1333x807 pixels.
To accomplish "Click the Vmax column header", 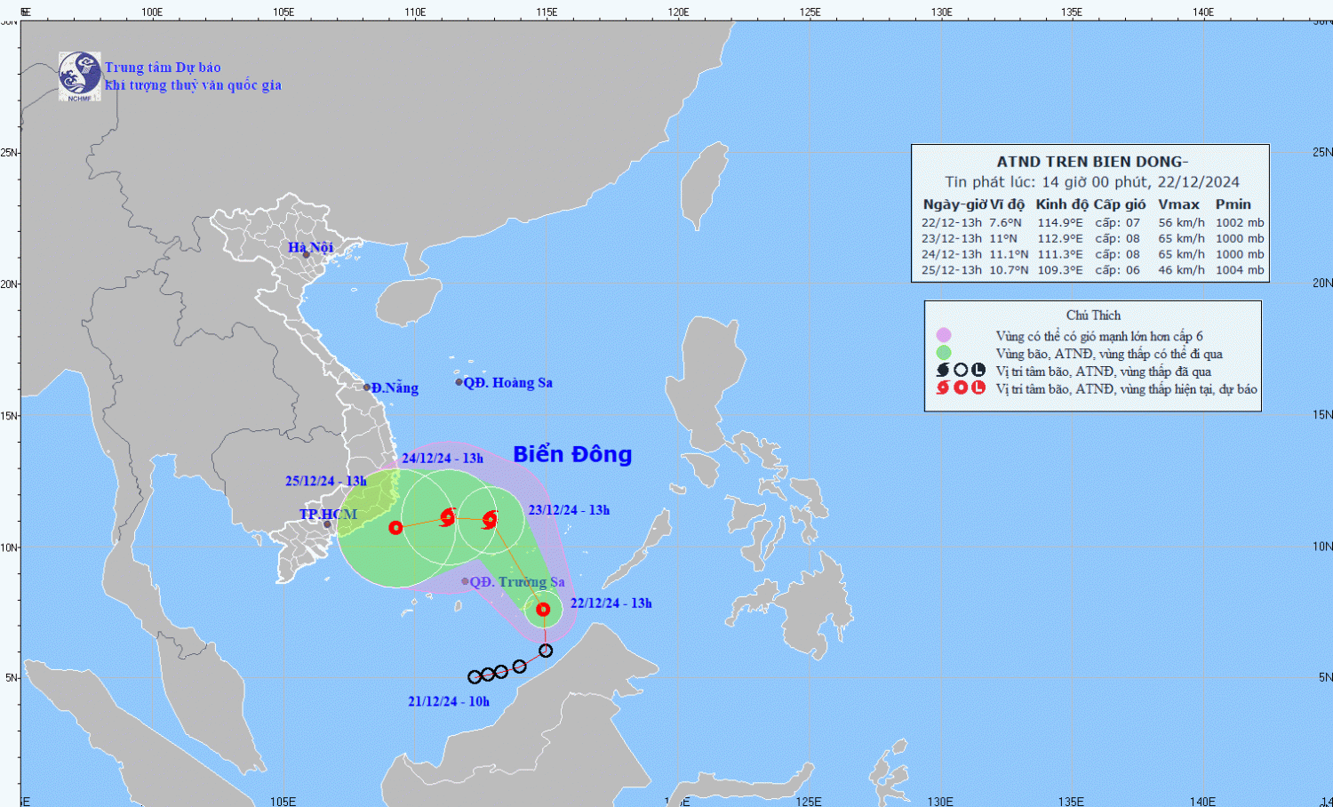I will (1178, 204).
